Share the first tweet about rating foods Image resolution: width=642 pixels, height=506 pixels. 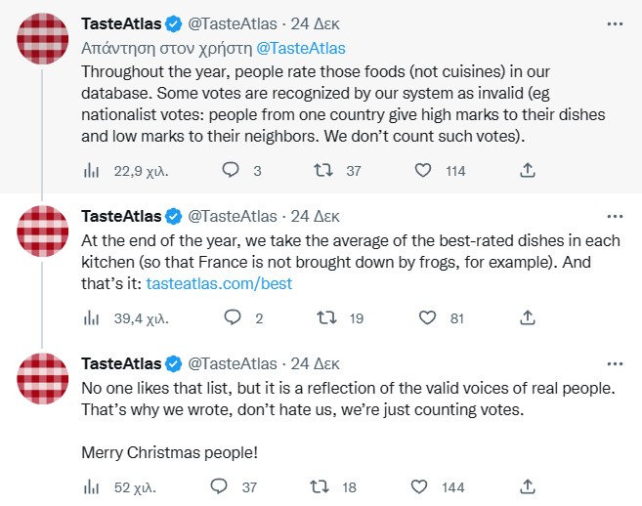point(527,170)
